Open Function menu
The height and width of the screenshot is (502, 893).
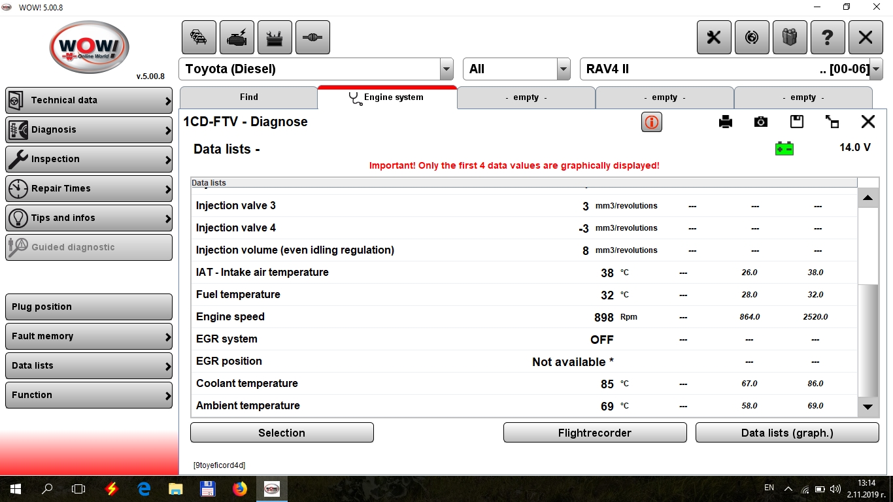pyautogui.click(x=89, y=395)
